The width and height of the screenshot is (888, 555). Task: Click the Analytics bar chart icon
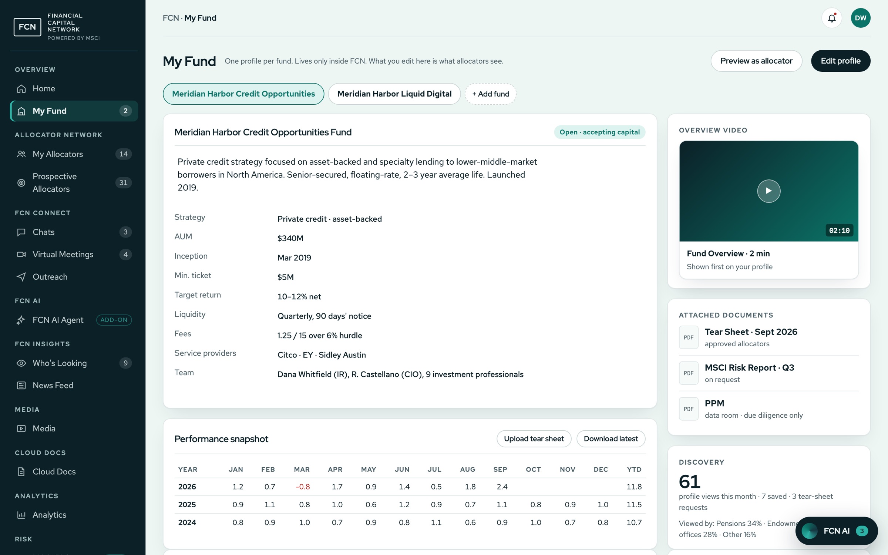(x=21, y=515)
